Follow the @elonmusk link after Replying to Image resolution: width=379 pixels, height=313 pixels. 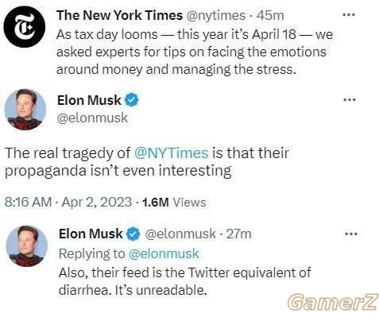coord(164,253)
